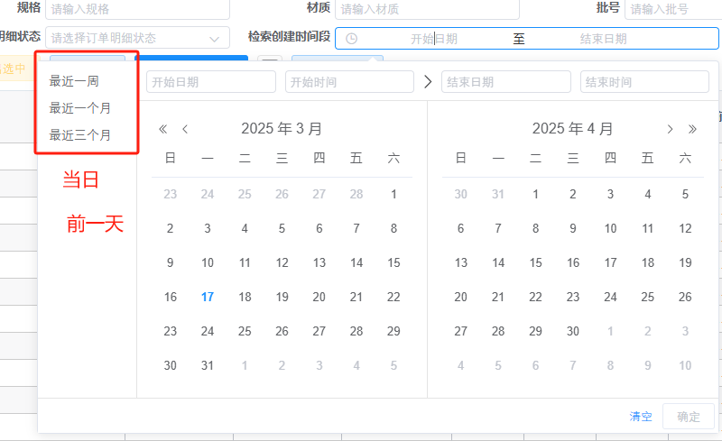Click the 请输入规格 input field
722x441 pixels.
point(138,9)
